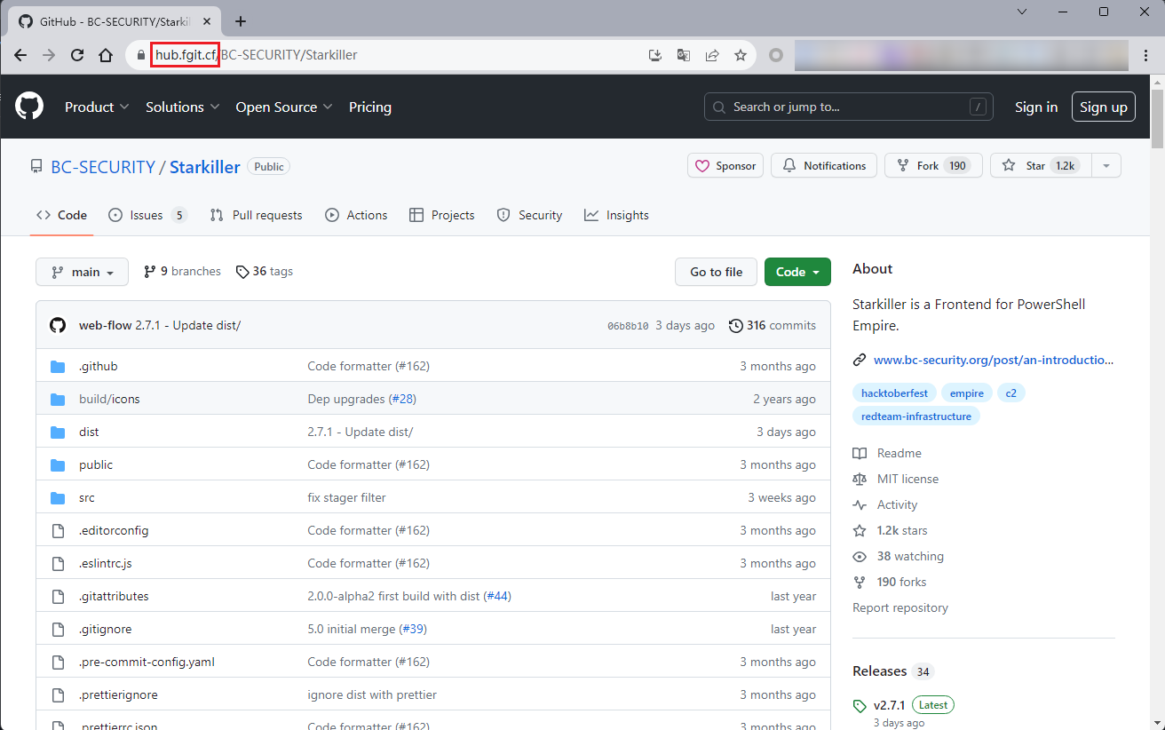Click the browser share page icon
This screenshot has height=730, width=1165.
coord(711,55)
